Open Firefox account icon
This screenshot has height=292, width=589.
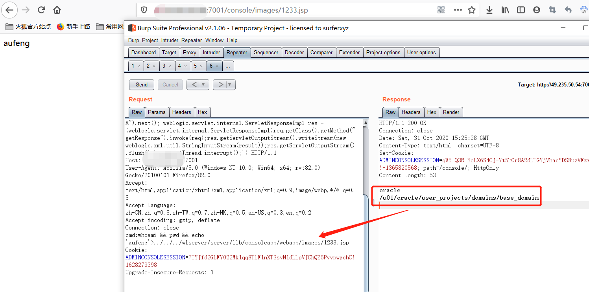[x=537, y=10]
